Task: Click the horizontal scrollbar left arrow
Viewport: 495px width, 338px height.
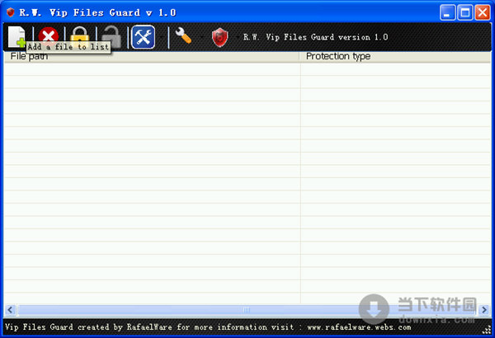Action: [10, 310]
